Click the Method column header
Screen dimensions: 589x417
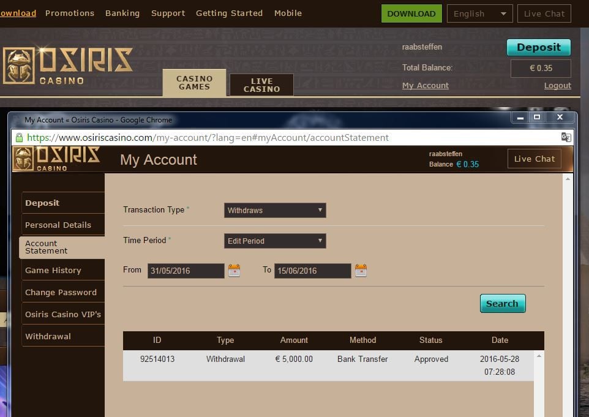pyautogui.click(x=362, y=340)
